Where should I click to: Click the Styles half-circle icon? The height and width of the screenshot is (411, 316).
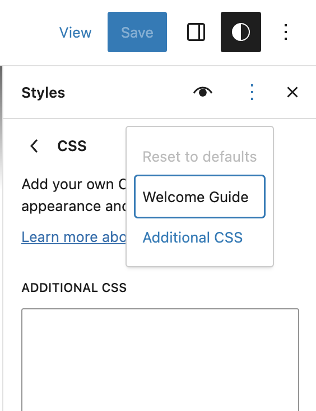tap(241, 32)
